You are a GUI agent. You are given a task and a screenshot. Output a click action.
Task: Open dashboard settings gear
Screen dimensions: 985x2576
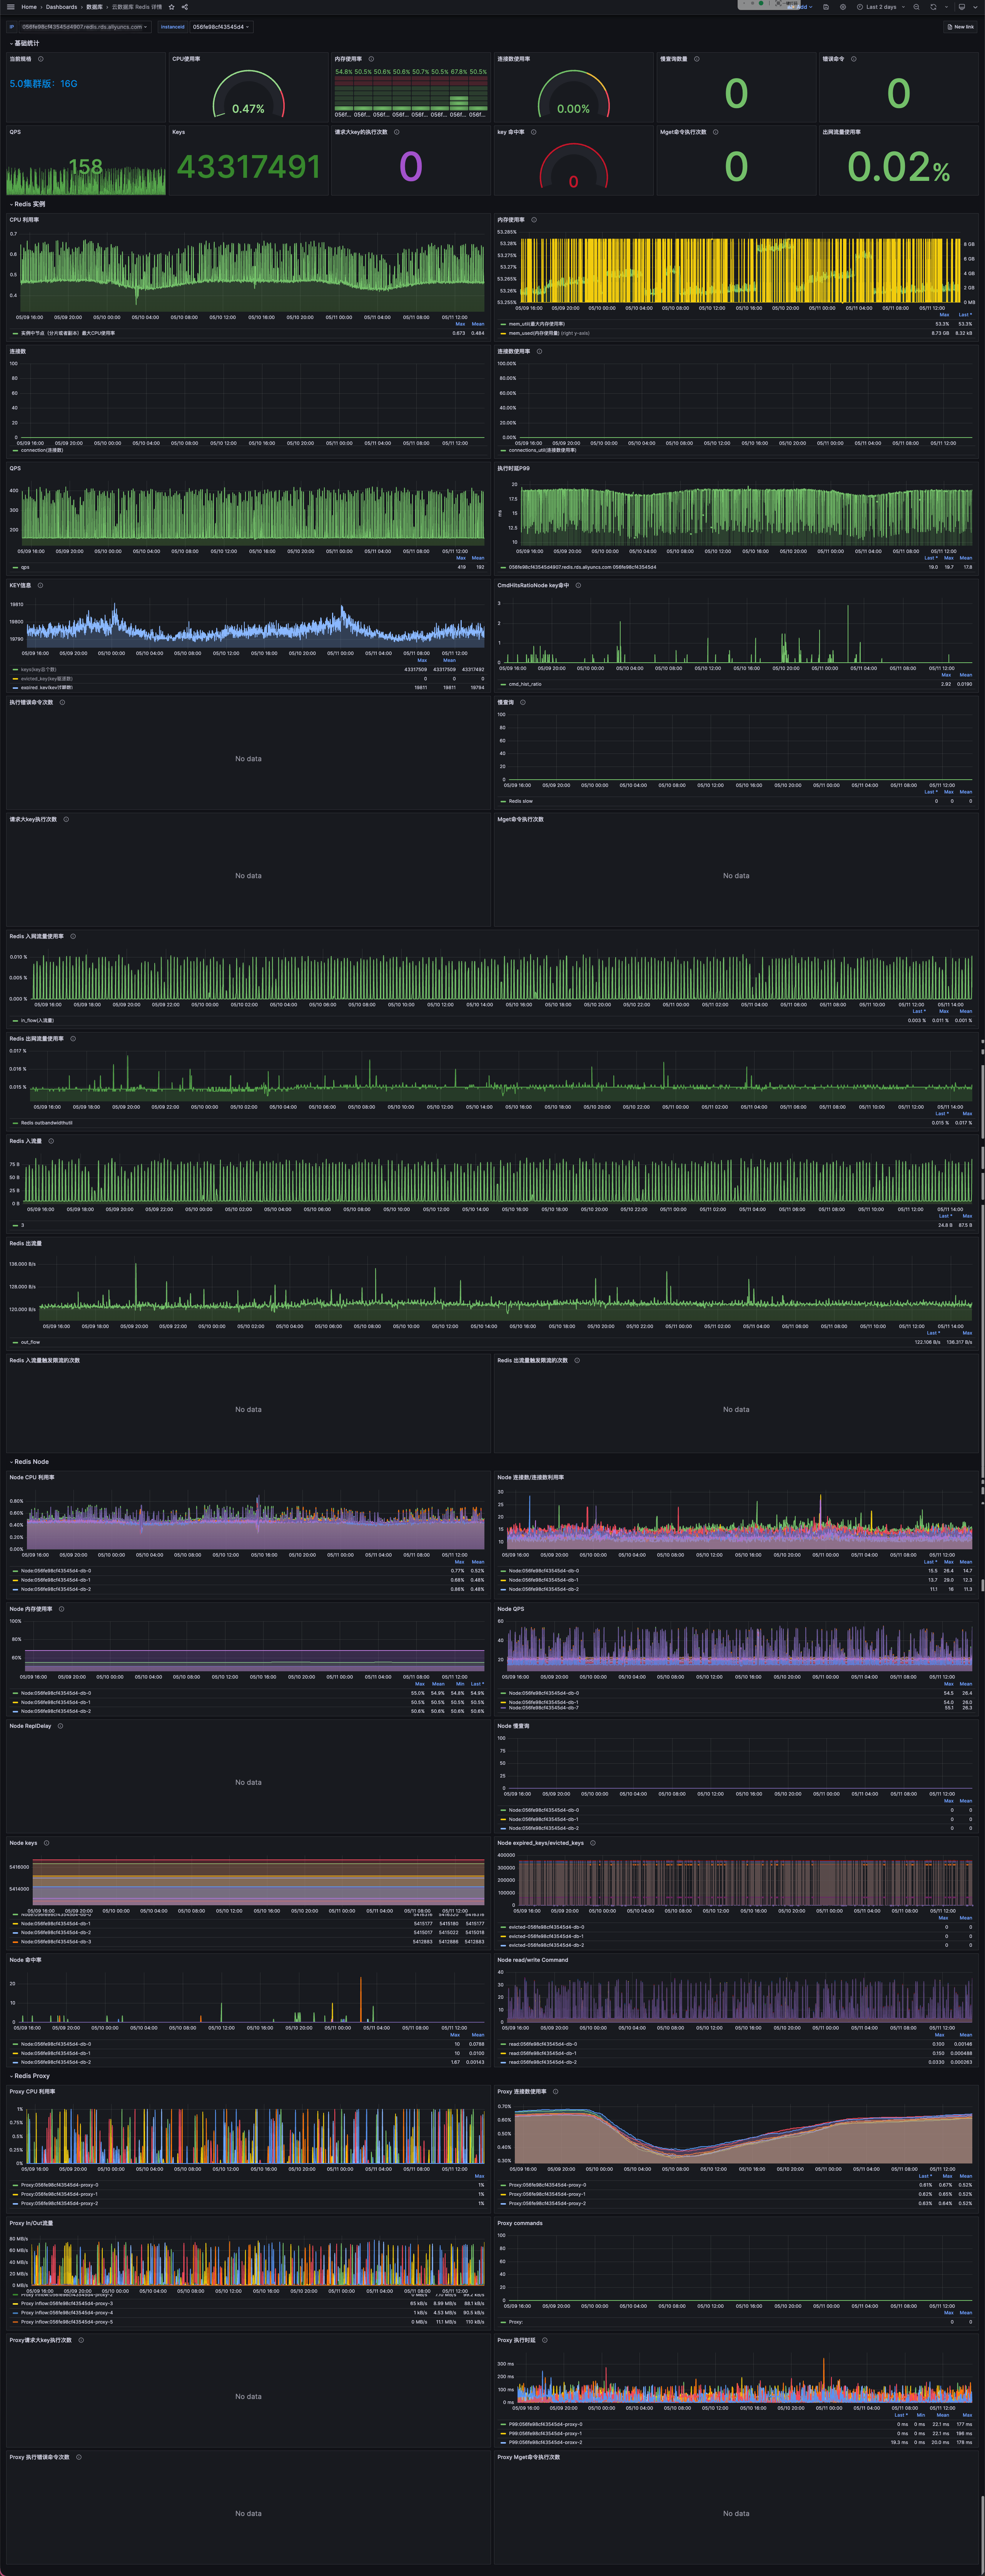click(843, 7)
